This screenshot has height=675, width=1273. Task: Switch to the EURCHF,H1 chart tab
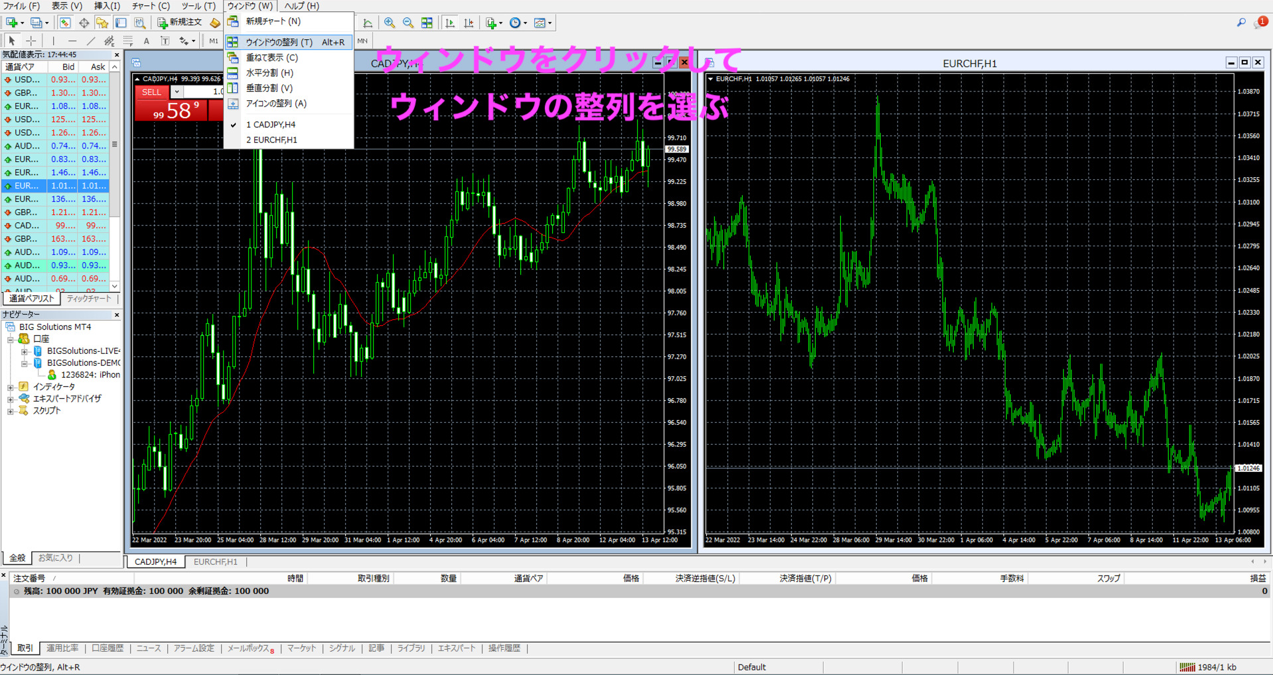pyautogui.click(x=215, y=562)
